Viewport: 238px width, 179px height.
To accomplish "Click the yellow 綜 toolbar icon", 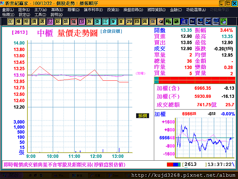I will 58,21.
